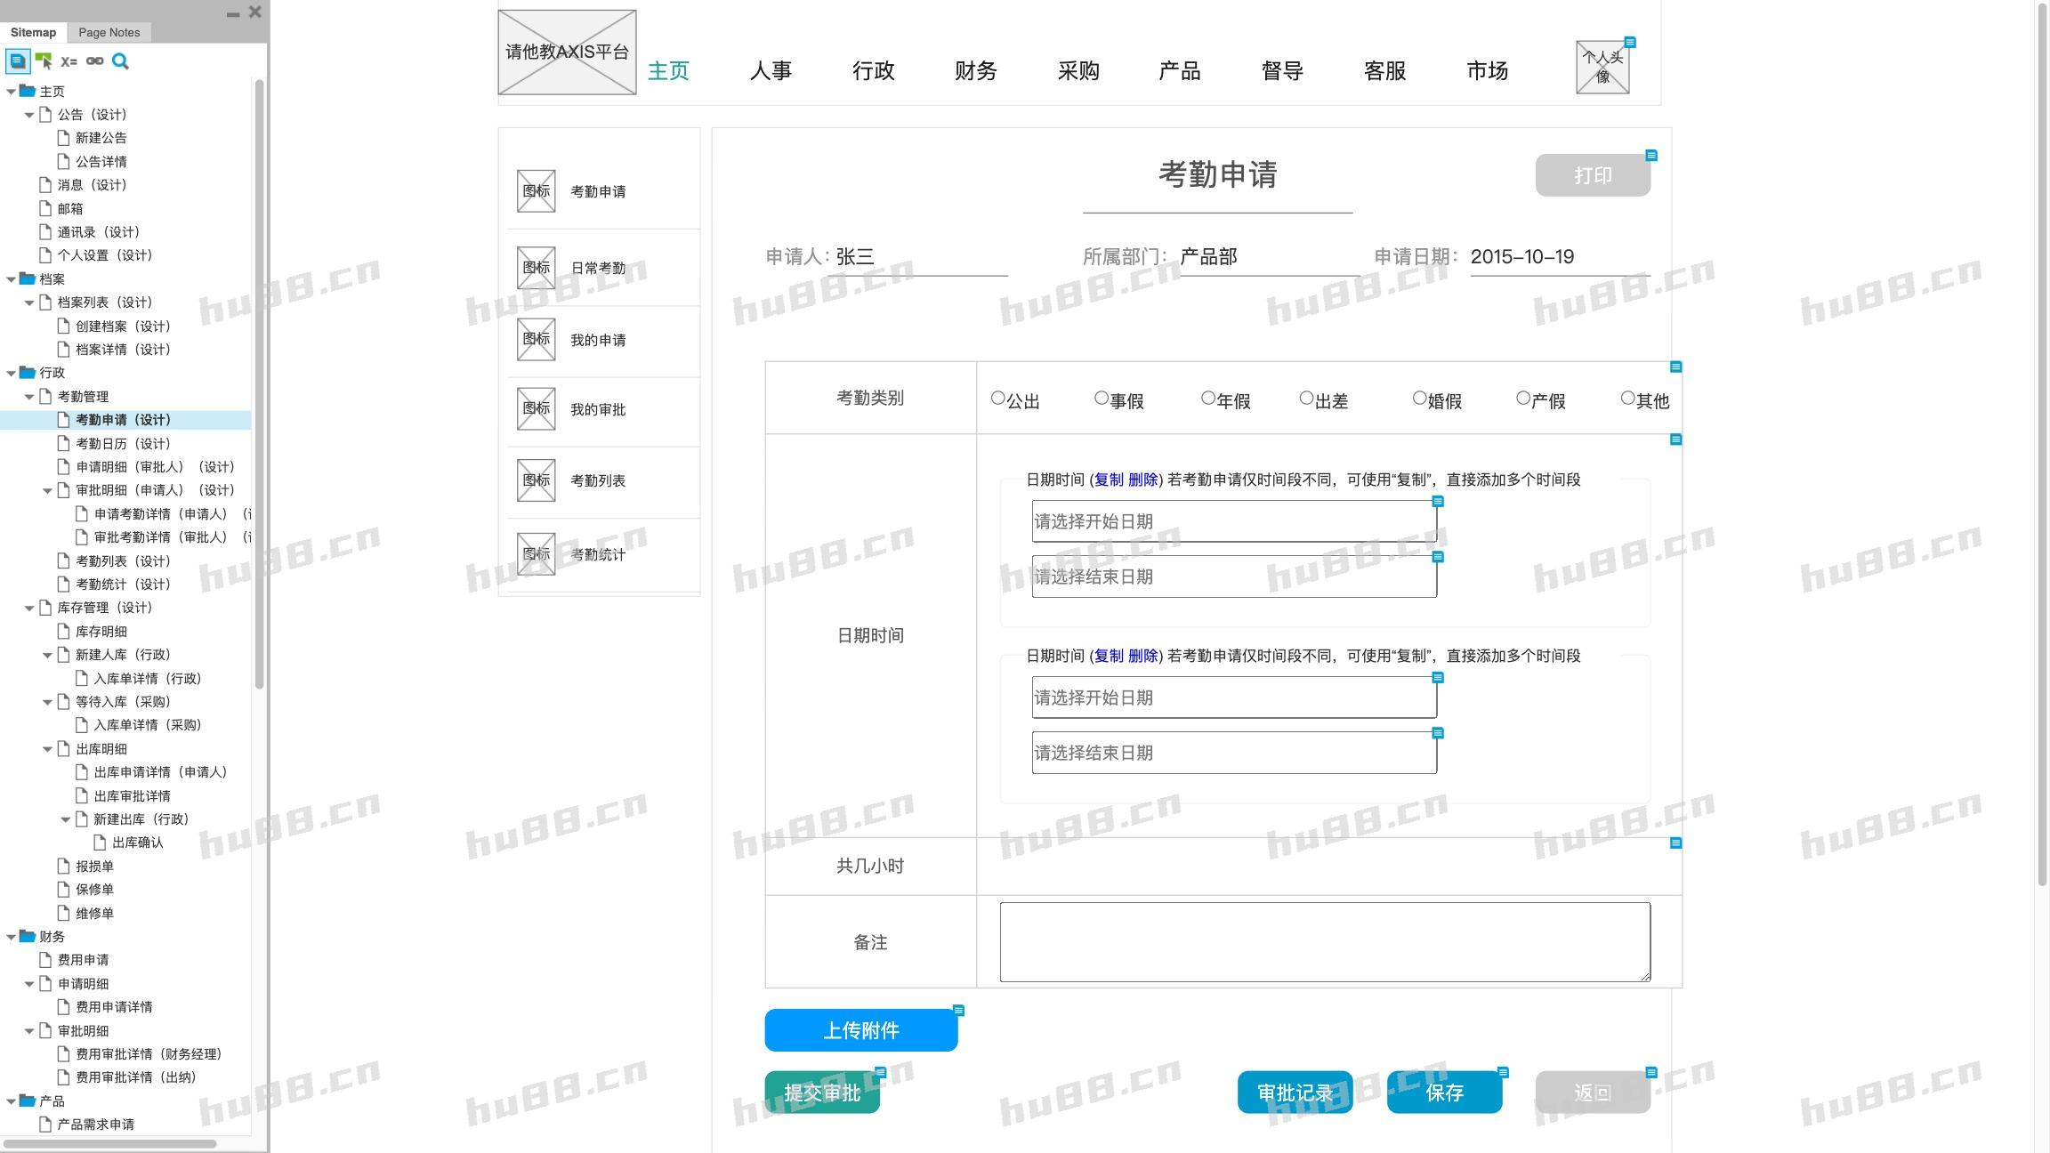Collapse the 出库明细 tree branch
Image resolution: width=2050 pixels, height=1153 pixels.
click(47, 749)
